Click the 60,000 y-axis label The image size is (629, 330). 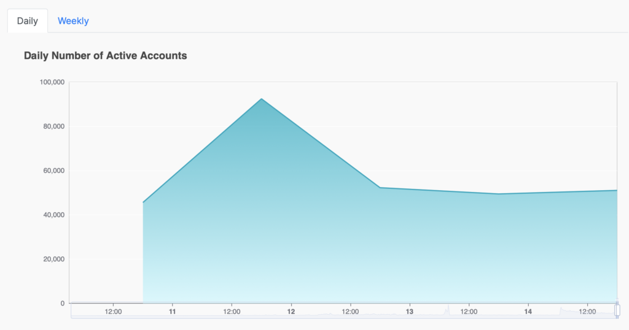tap(54, 171)
